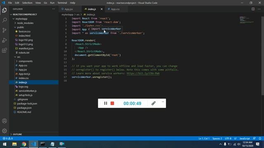Click the taskbar clock showing 12:34 AM
Screen dimensions: 264x148
(x=247, y=144)
